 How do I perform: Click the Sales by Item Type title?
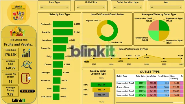pyautogui.click(x=60, y=14)
